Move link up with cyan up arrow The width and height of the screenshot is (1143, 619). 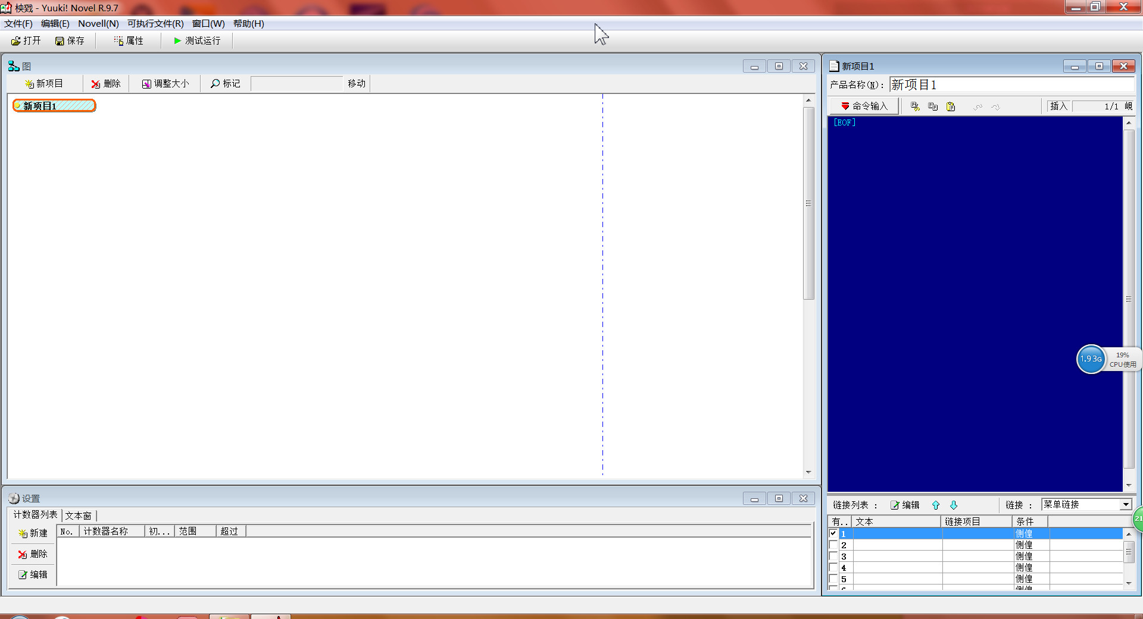click(x=936, y=505)
